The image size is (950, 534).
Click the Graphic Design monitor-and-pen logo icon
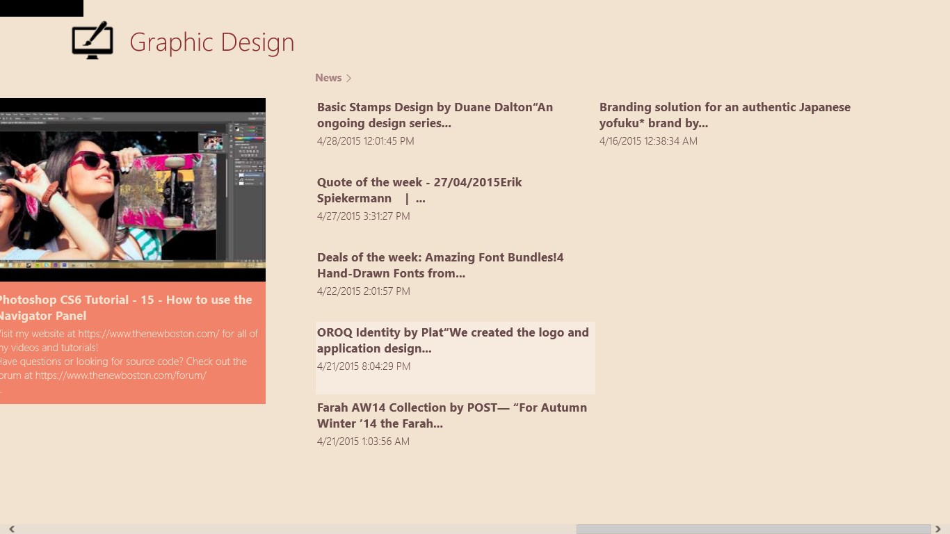[92, 40]
